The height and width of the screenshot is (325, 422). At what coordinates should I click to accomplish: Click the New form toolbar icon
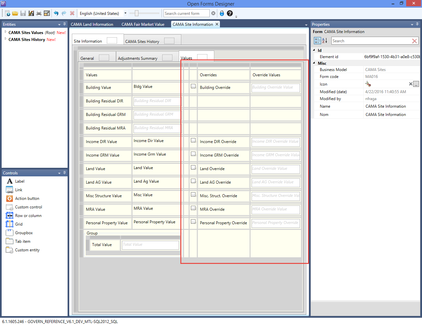pos(7,14)
